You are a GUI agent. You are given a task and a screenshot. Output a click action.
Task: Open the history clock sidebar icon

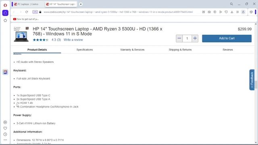coord(5,134)
